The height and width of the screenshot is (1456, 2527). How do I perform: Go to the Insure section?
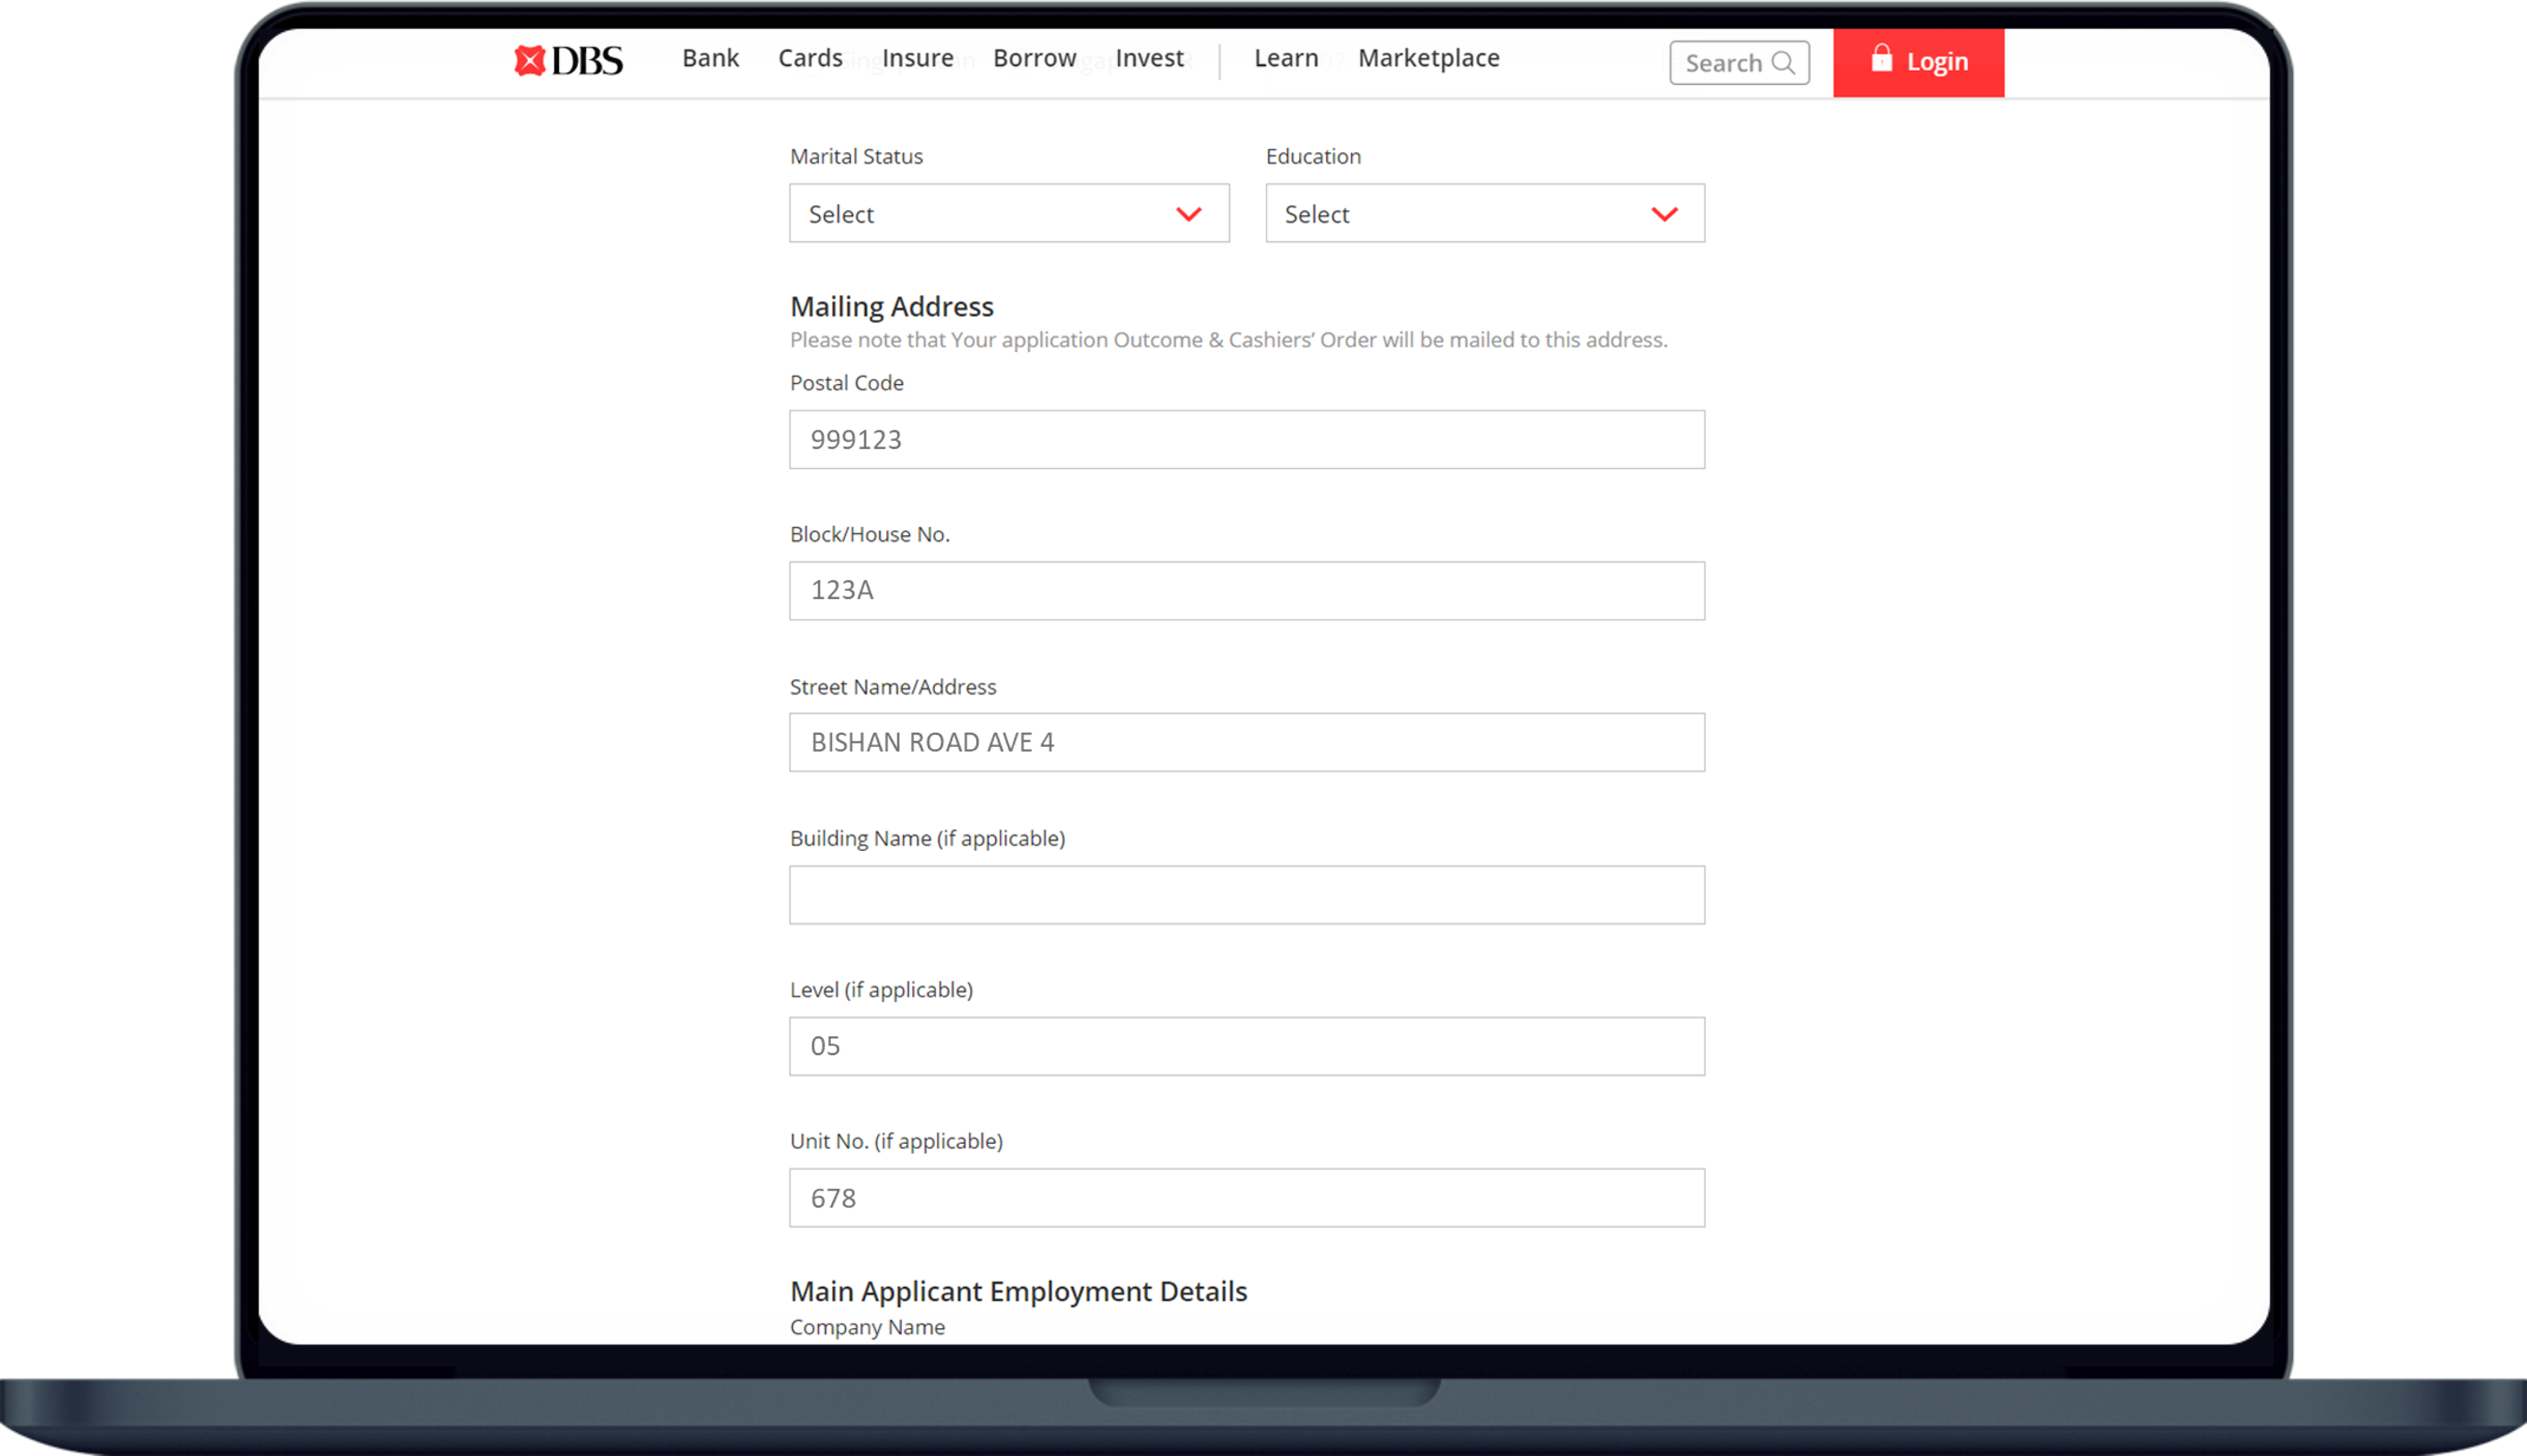point(916,59)
